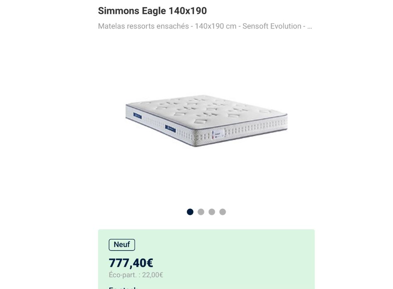Open the "Éco-part. : 22,00€" detail
Viewport: 393px width, 289px height.
coord(136,275)
